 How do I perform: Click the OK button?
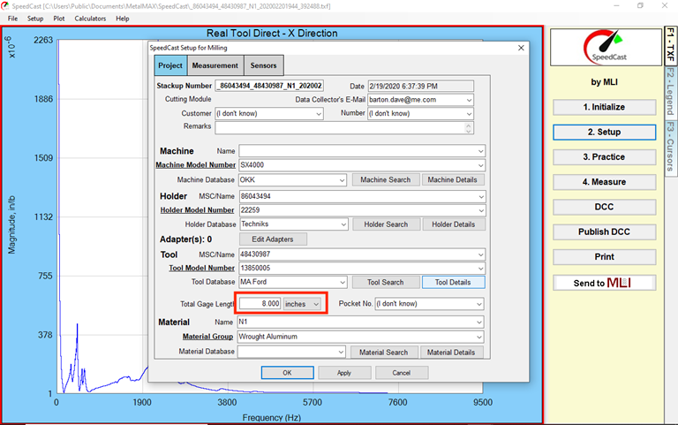288,373
